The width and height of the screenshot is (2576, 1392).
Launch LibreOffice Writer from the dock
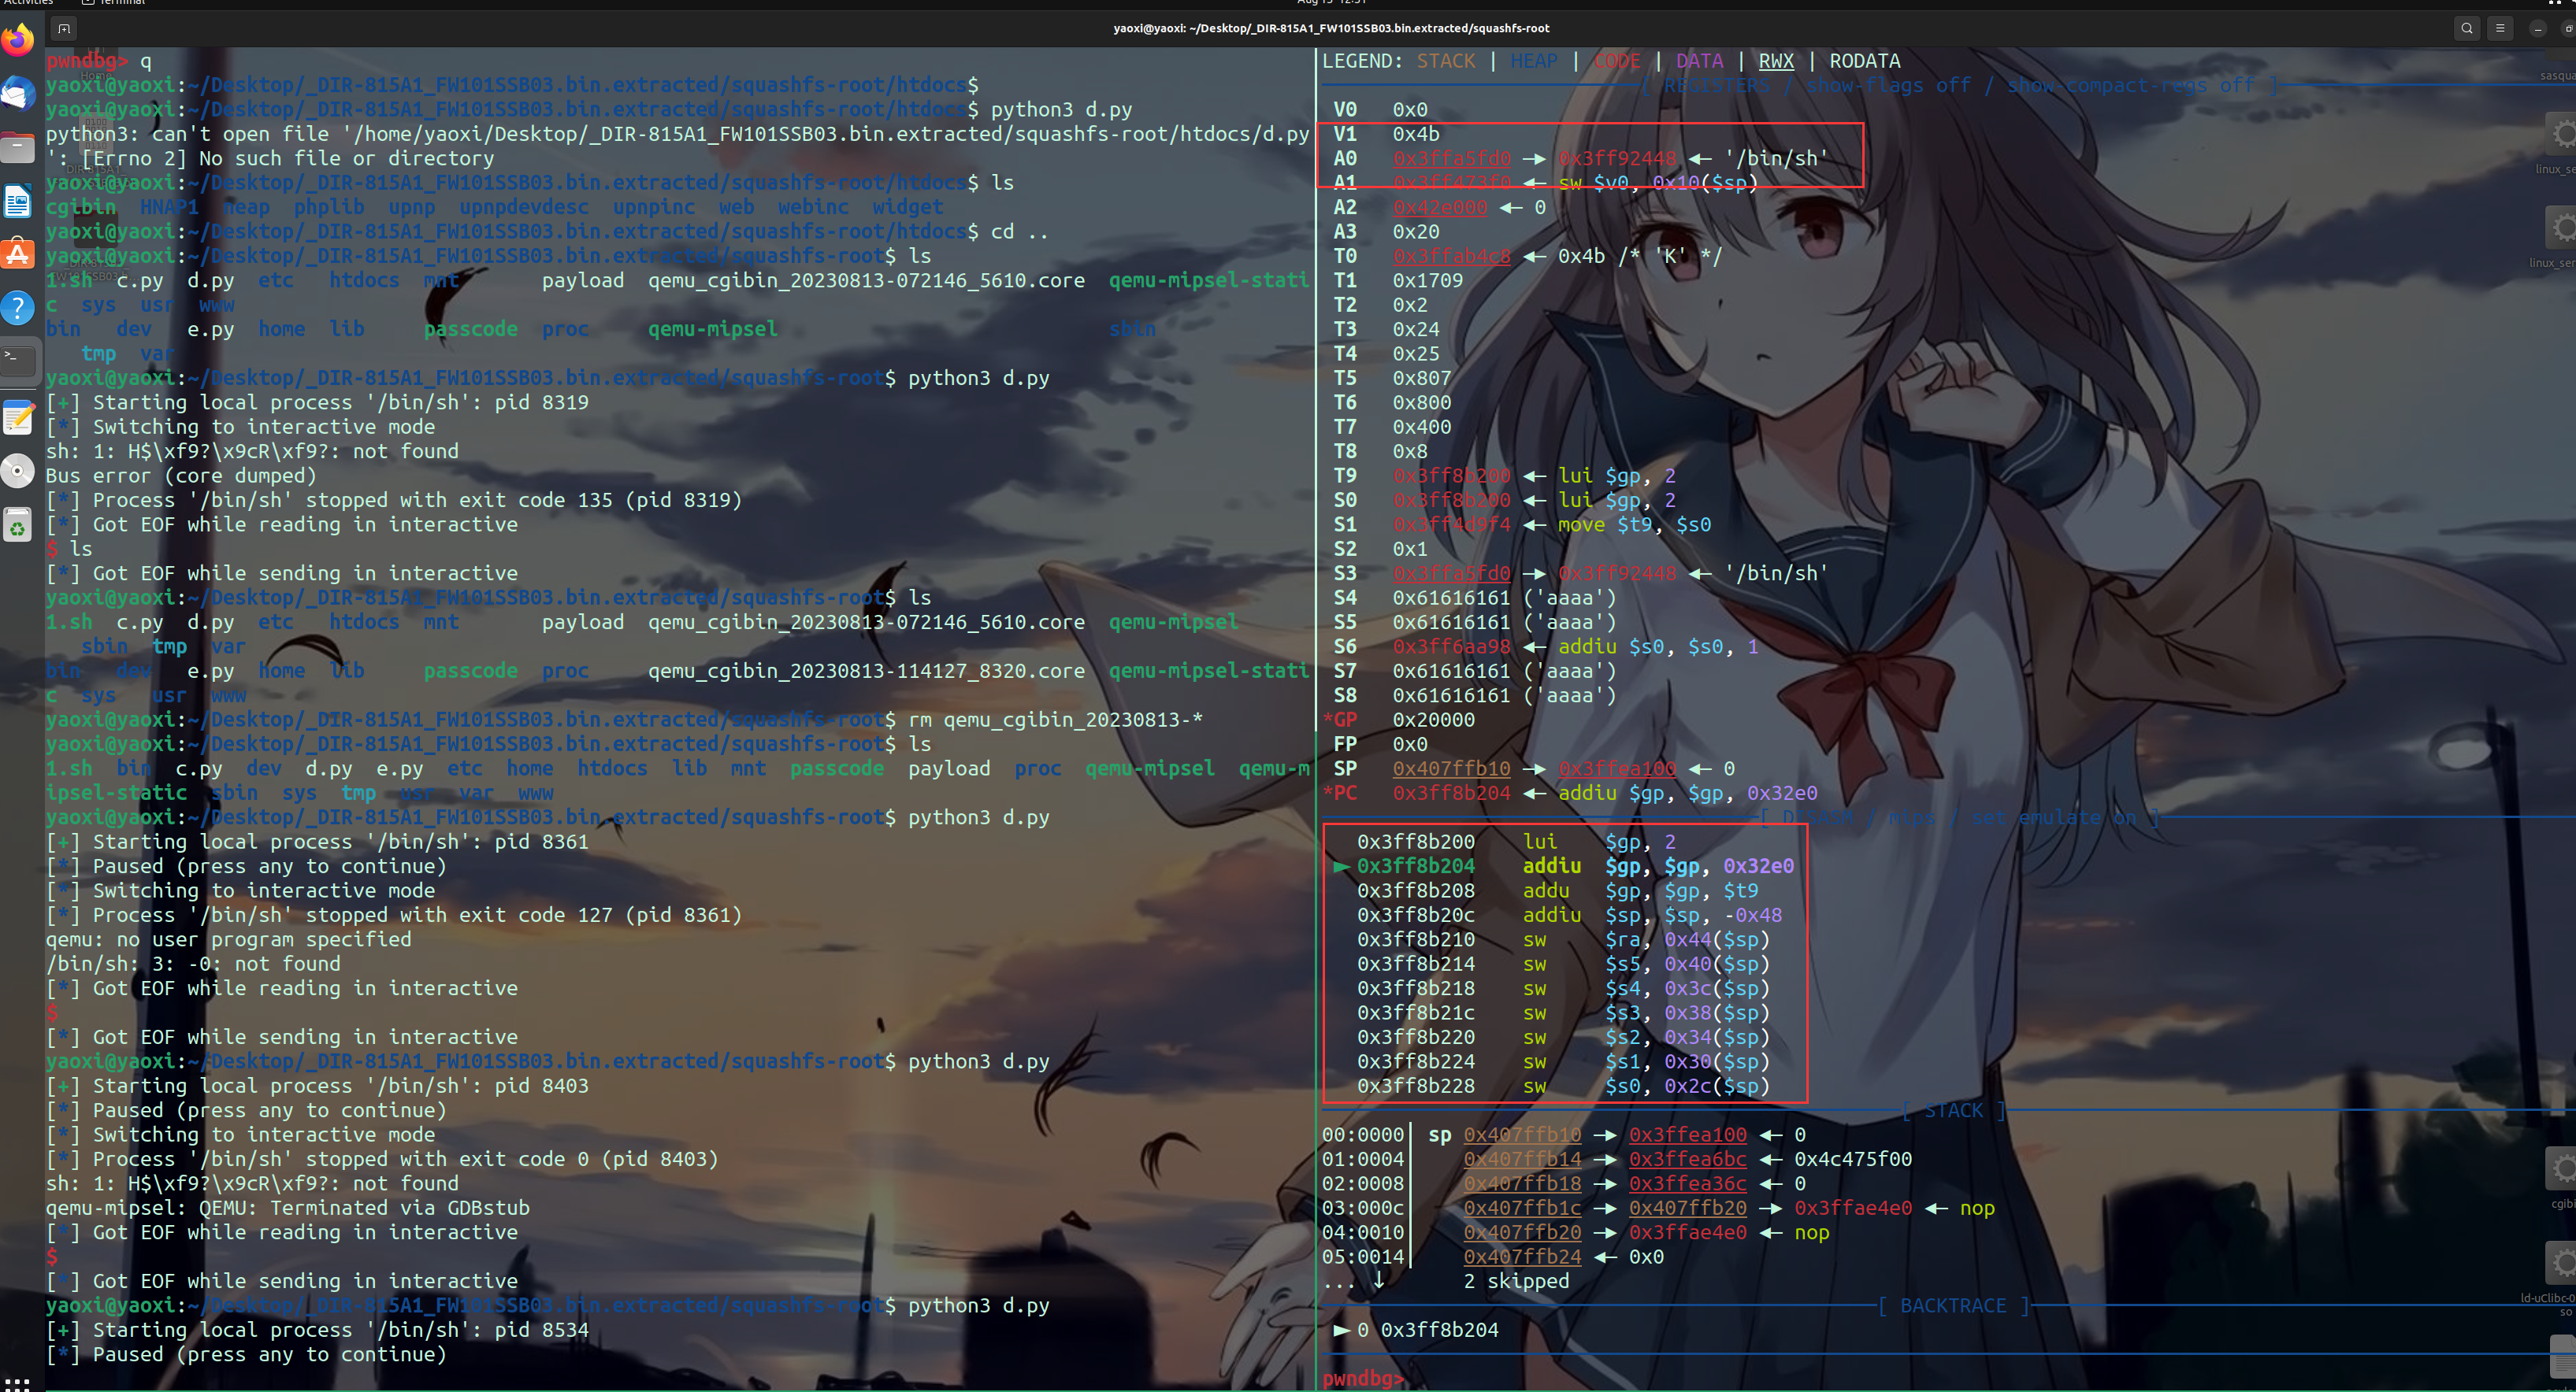18,202
